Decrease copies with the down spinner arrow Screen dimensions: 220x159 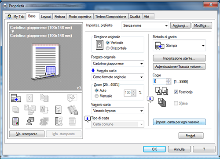click(x=169, y=83)
